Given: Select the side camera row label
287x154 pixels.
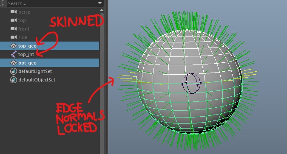Looking at the screenshot, I should coord(23,37).
